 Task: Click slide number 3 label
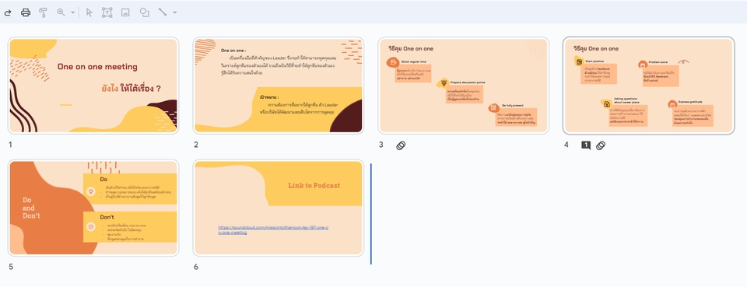381,145
